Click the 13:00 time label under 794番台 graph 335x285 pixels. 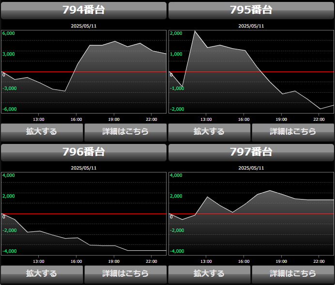[x=39, y=119]
